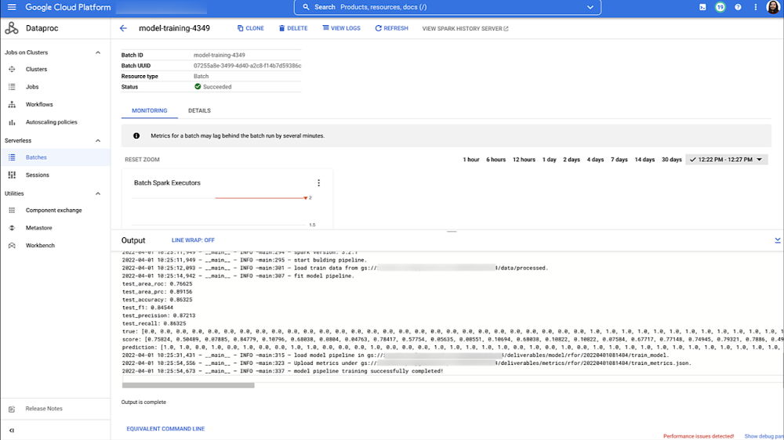Viewport: 784px width, 440px height.
Task: Open the project selector in the top bar
Action: click(x=161, y=7)
